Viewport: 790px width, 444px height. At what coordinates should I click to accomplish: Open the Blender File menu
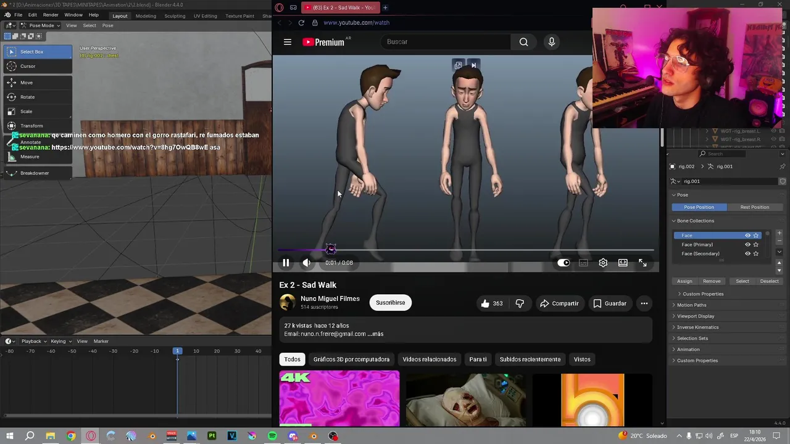[19, 15]
